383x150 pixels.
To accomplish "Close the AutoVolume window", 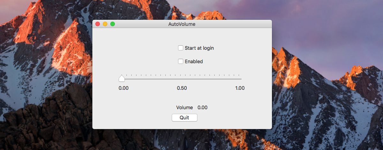I will pos(98,24).
